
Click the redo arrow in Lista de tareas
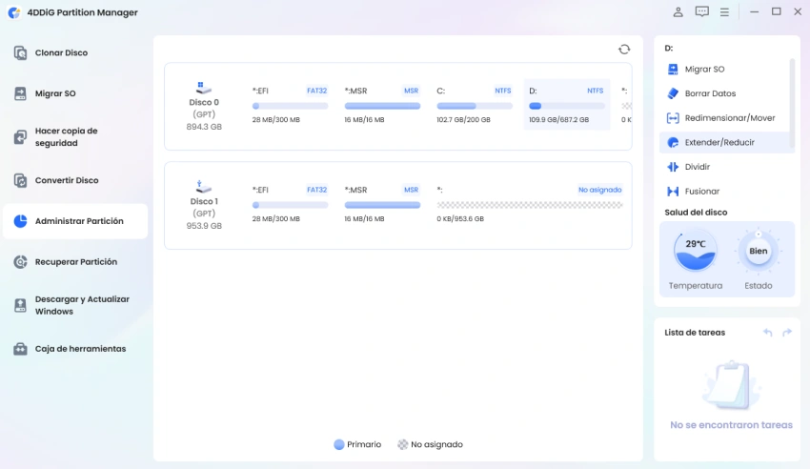pos(787,333)
